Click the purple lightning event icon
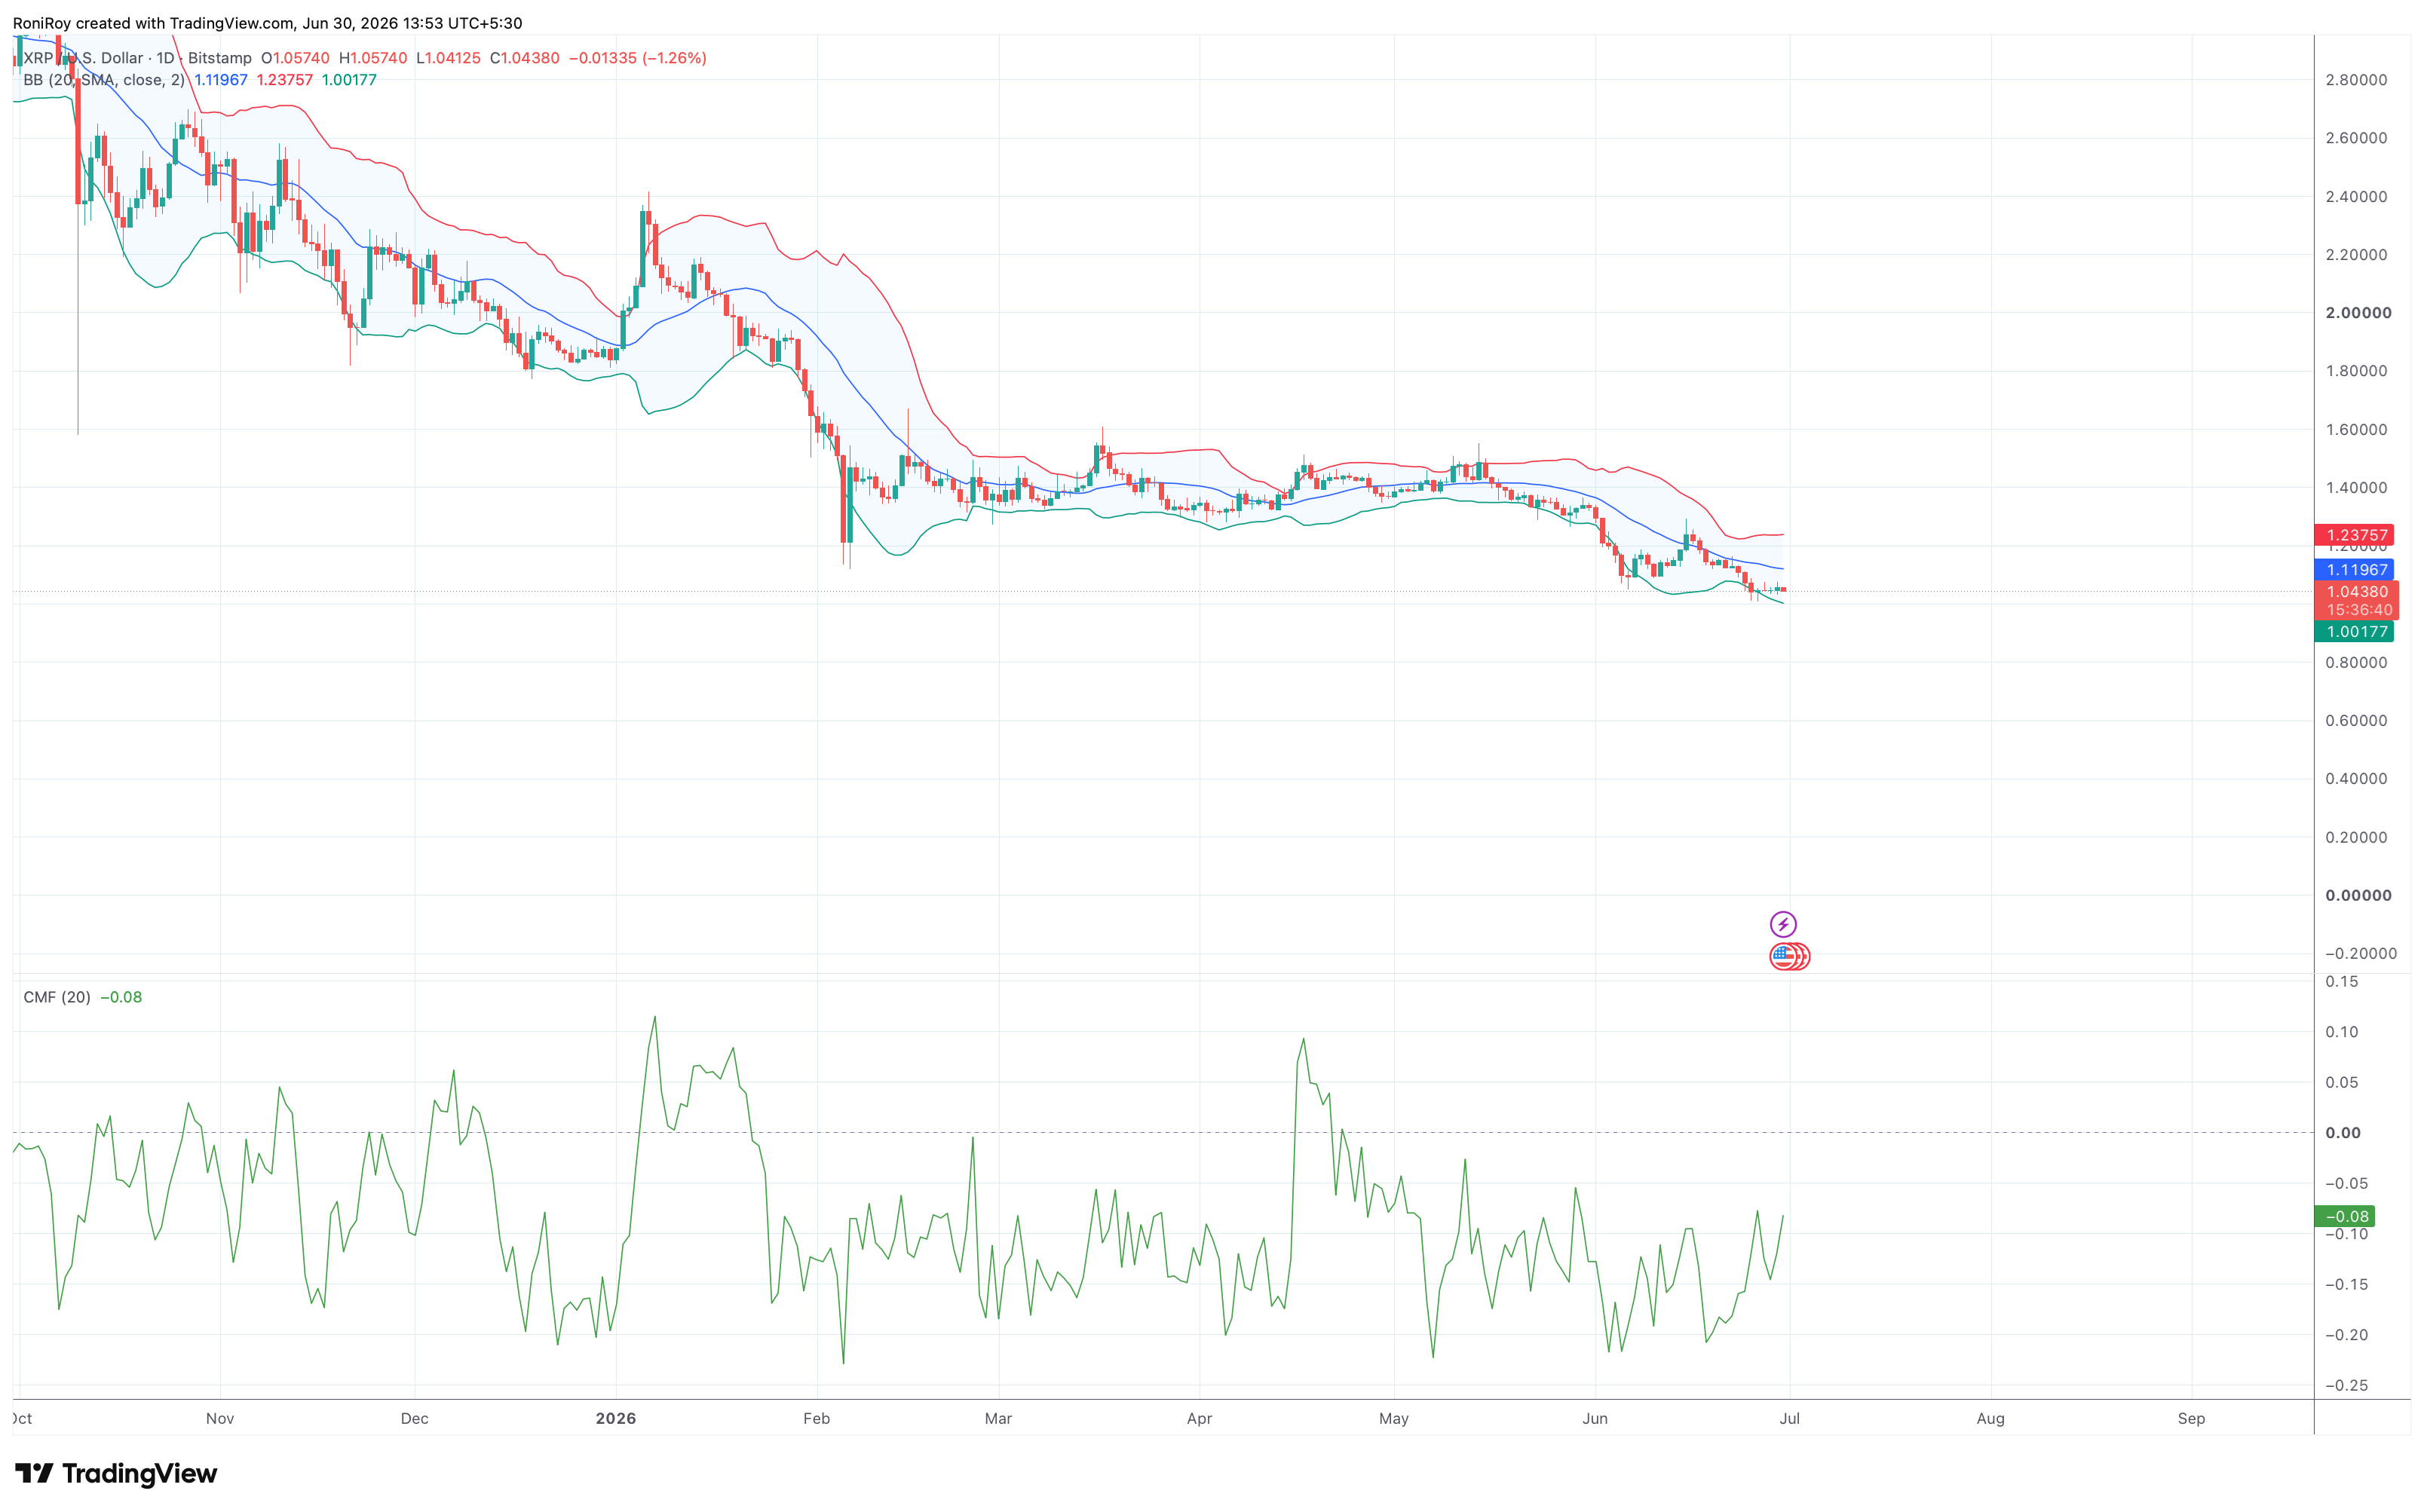The height and width of the screenshot is (1512, 2424). 1782,924
